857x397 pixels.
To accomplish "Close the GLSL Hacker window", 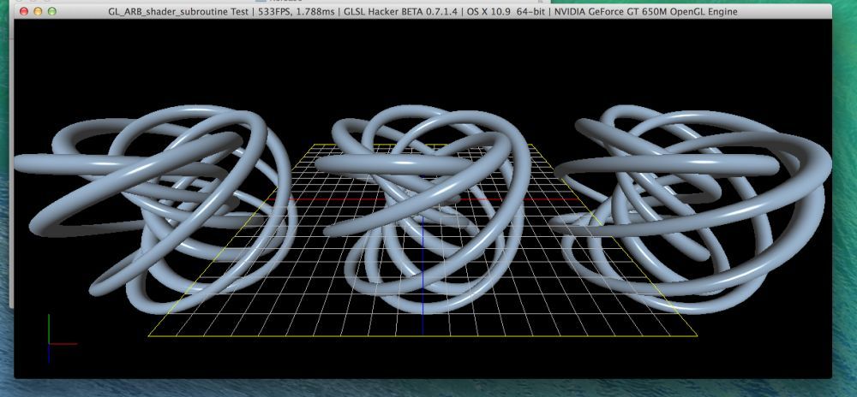I will [x=23, y=11].
